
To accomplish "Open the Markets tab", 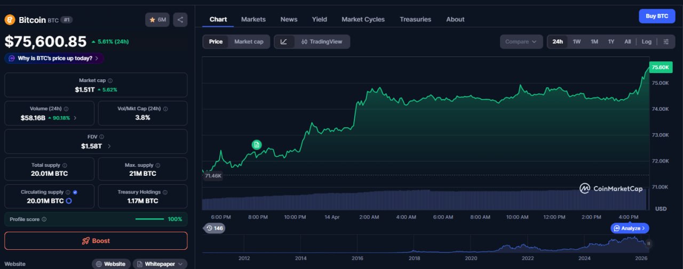I will (x=253, y=19).
